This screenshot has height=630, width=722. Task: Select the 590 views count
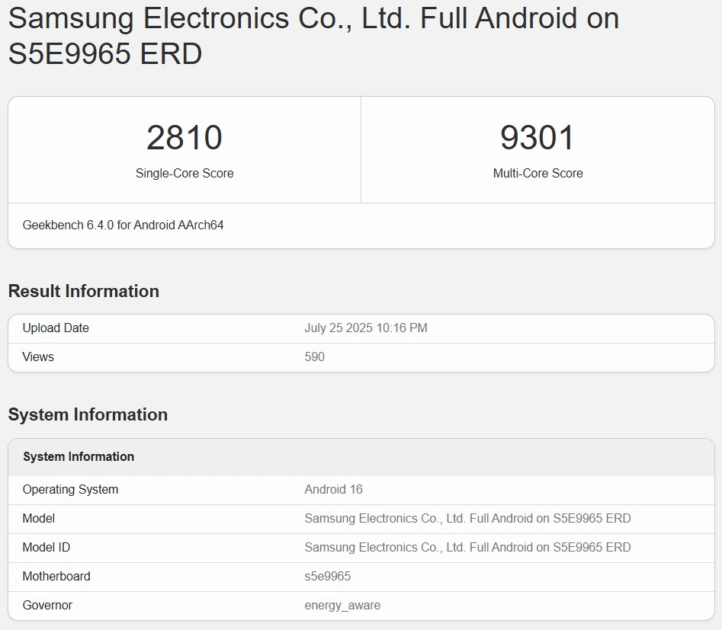[314, 357]
